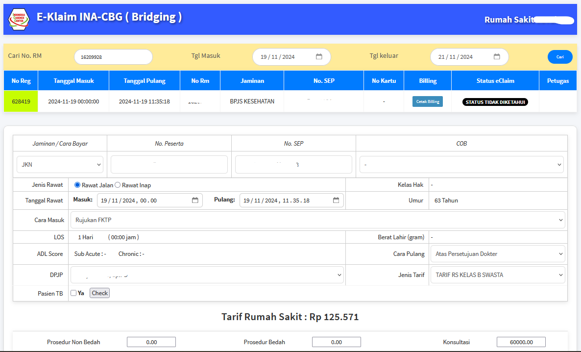Open calendar icon in Pulang datetime field
This screenshot has height=352, width=581.
[x=336, y=201]
